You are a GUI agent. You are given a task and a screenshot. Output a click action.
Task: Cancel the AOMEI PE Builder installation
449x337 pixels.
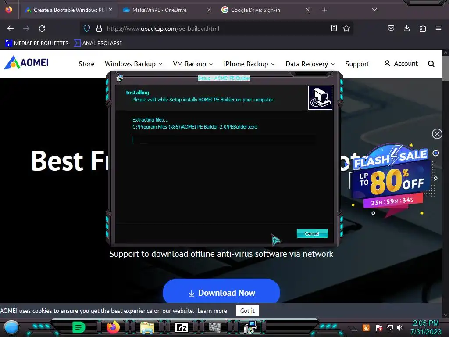312,233
